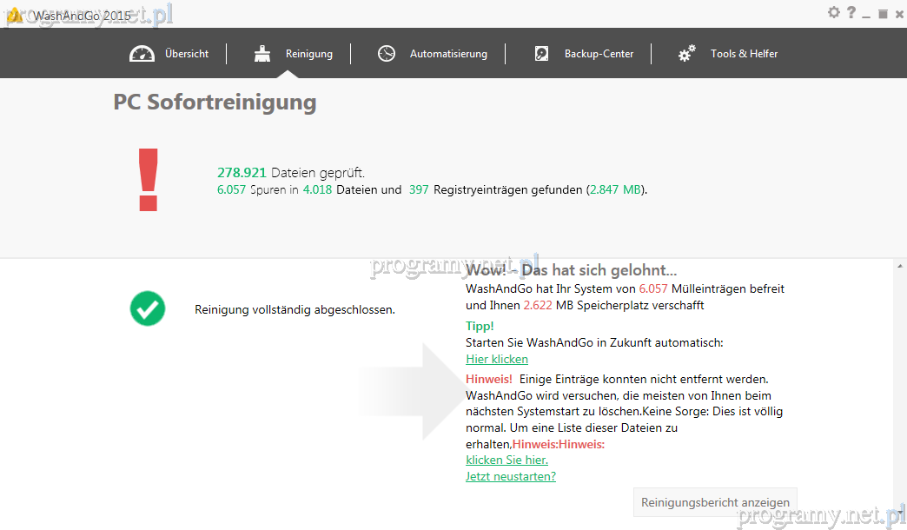The width and height of the screenshot is (907, 530).
Task: Click the green checkmark completion icon
Action: coord(148,308)
